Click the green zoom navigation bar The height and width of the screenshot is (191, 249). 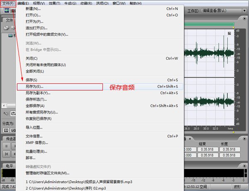coord(209,24)
